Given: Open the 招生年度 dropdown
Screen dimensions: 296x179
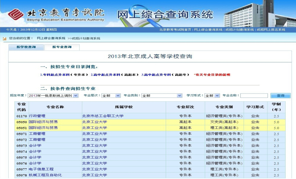Looking at the screenshot, I should (53, 96).
